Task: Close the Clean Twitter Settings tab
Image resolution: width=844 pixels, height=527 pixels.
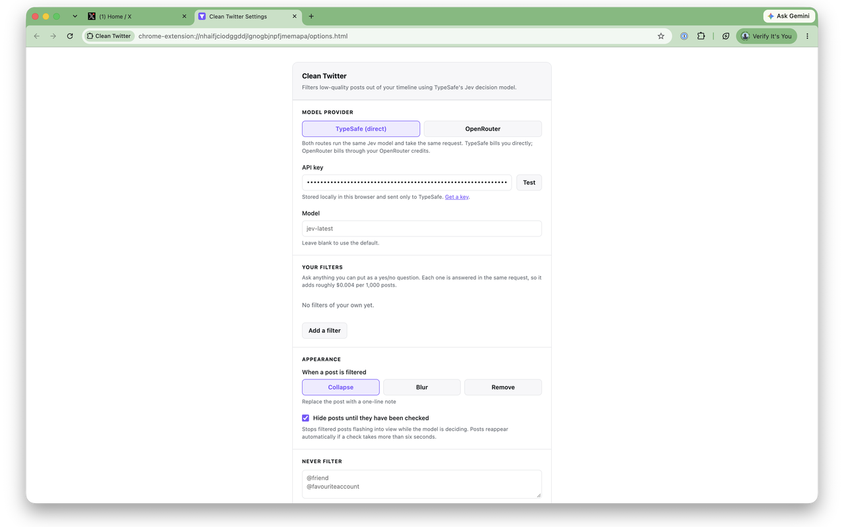Action: pyautogui.click(x=293, y=16)
